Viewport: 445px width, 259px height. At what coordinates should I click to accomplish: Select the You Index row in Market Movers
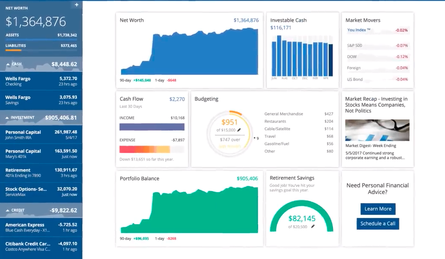pyautogui.click(x=377, y=31)
